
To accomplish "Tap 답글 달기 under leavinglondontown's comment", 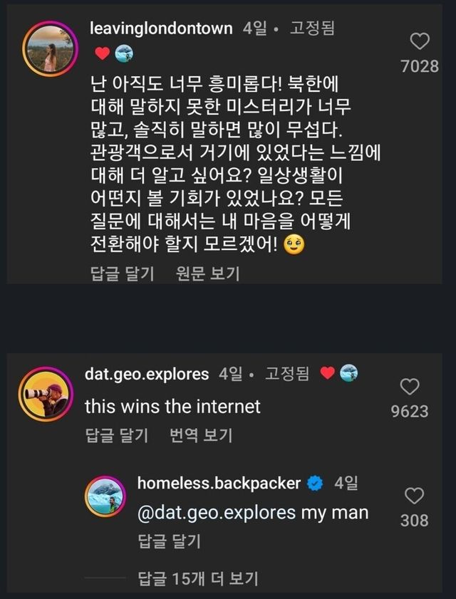I will (x=123, y=274).
